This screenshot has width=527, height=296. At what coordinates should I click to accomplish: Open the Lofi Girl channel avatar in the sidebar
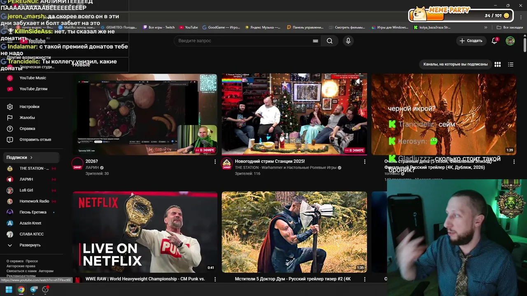point(10,190)
